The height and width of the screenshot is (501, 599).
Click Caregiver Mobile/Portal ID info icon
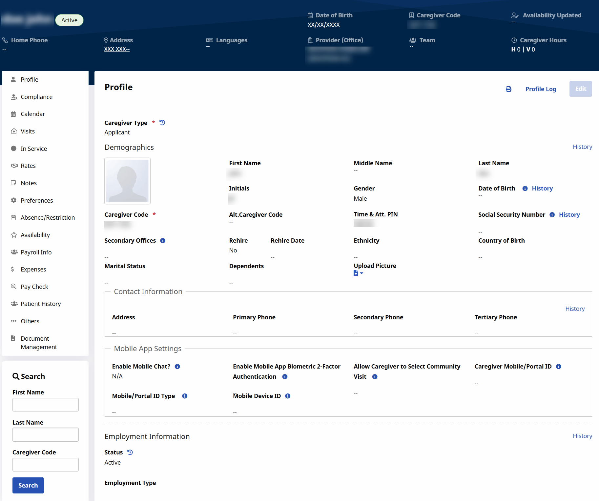(559, 367)
